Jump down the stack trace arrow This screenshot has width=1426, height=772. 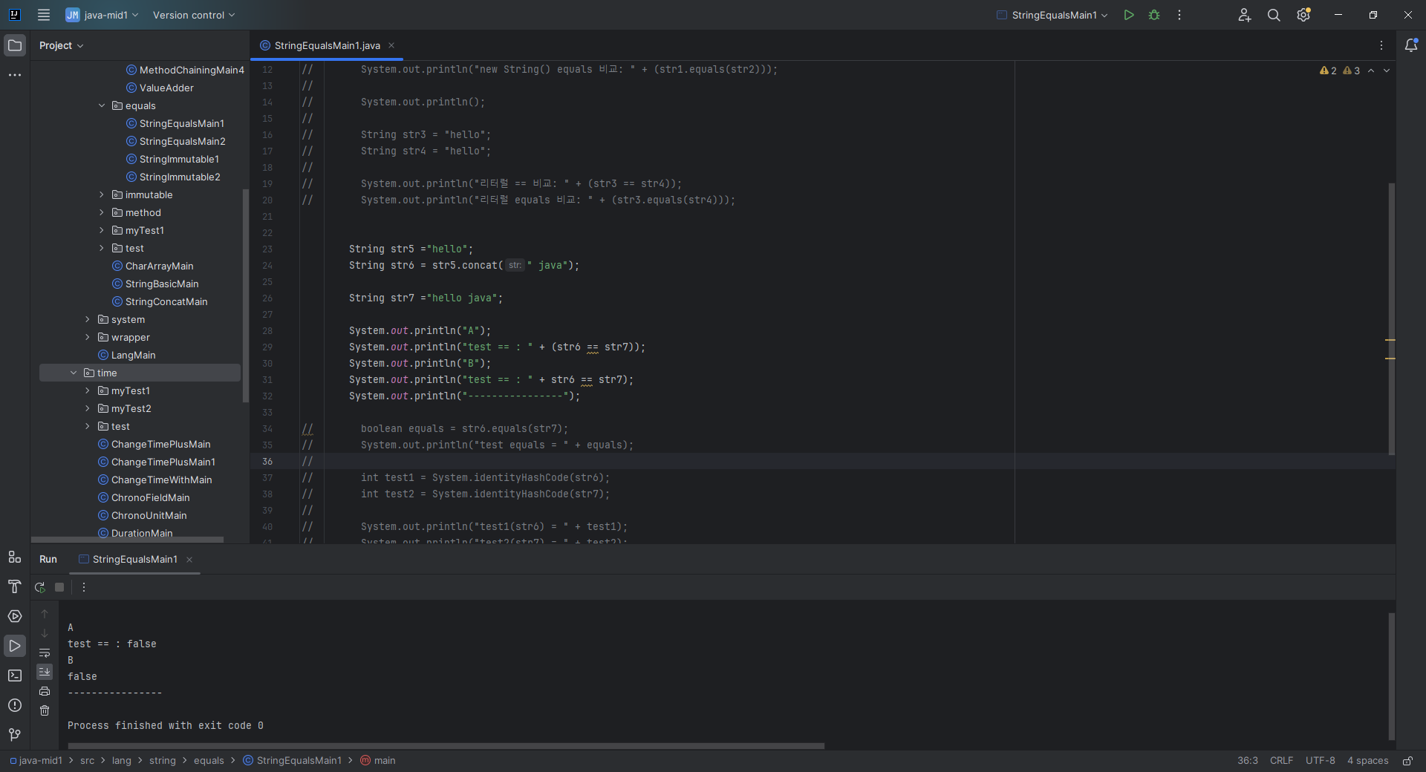coord(45,633)
